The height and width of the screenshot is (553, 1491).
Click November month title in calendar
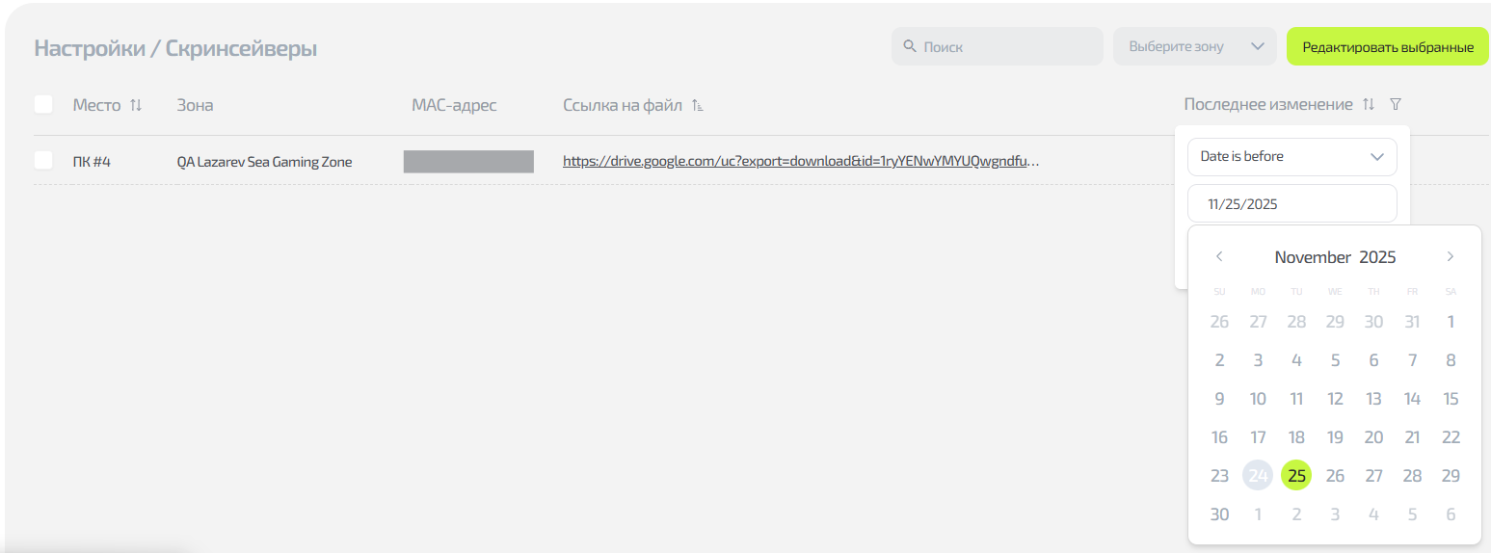(1312, 257)
